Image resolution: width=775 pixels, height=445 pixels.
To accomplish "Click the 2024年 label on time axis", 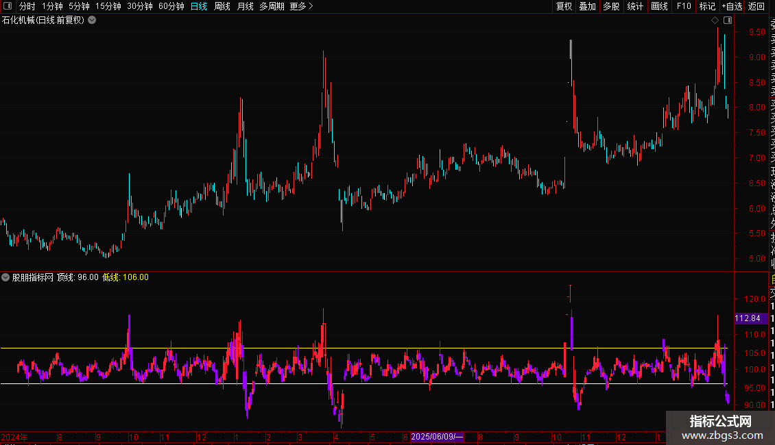I will tap(14, 437).
